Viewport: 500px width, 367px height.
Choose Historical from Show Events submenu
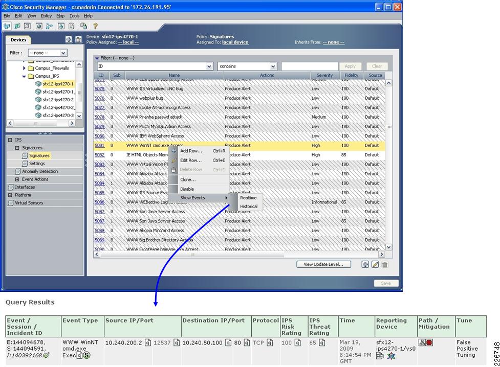click(x=249, y=207)
